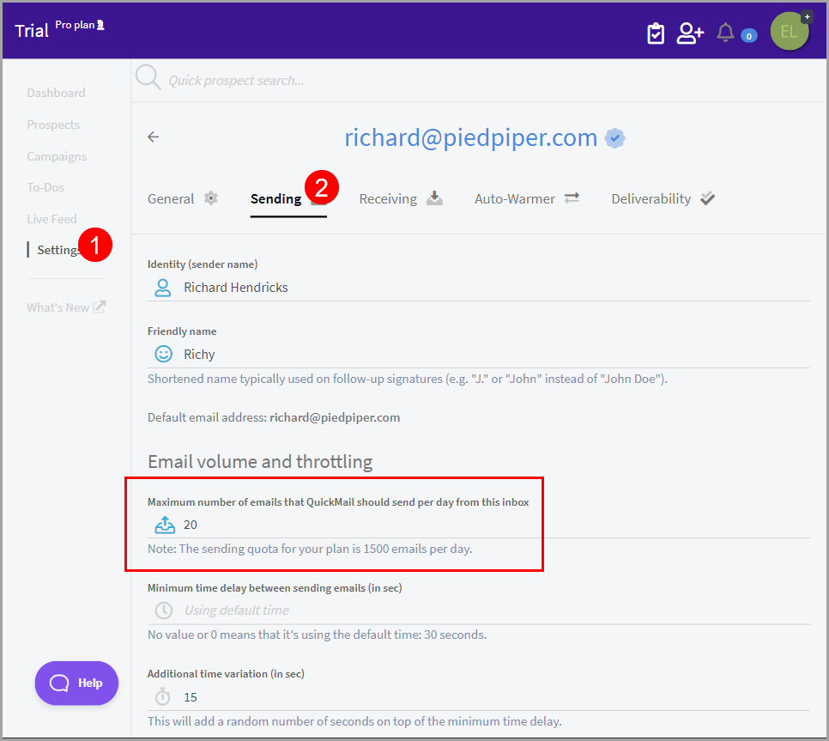Viewport: 829px width, 741px height.
Task: Click the verified badge next to email address
Action: (614, 138)
